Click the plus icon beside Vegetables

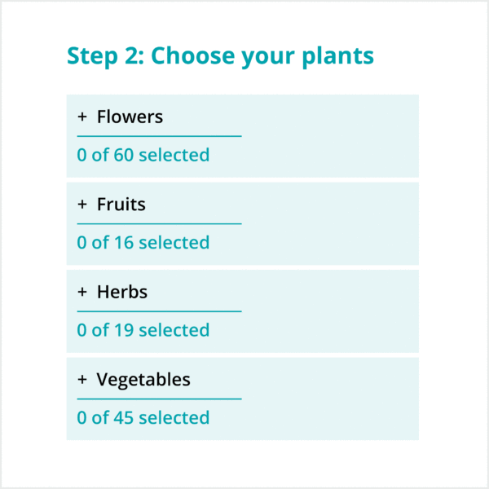(82, 380)
